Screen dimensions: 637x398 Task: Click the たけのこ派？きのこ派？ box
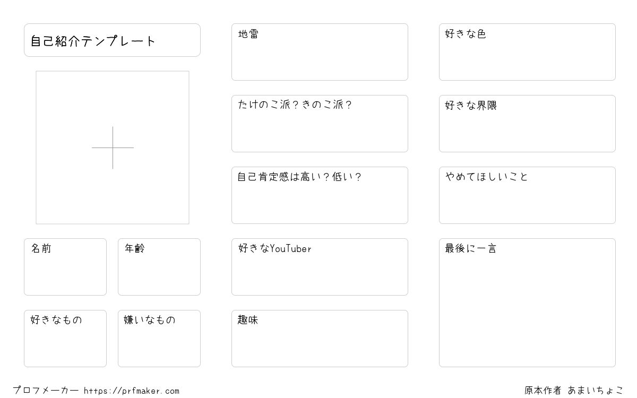tap(320, 124)
